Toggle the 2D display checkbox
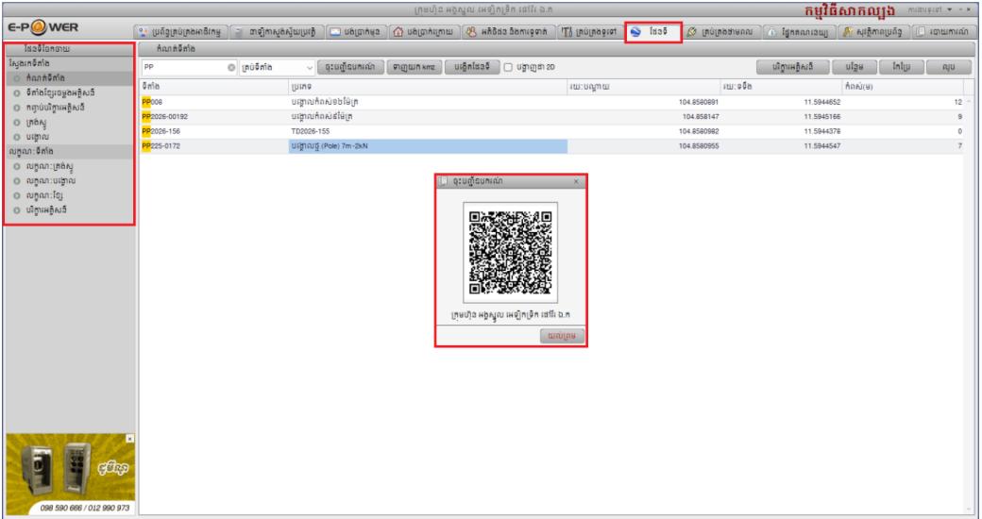Screen dimensions: 982x519 click(x=509, y=67)
